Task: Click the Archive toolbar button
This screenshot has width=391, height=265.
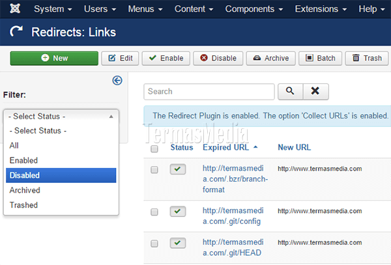Action: [271, 59]
